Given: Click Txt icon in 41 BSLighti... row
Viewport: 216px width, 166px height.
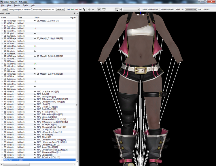Looking at the screenshot, I should [35, 86].
